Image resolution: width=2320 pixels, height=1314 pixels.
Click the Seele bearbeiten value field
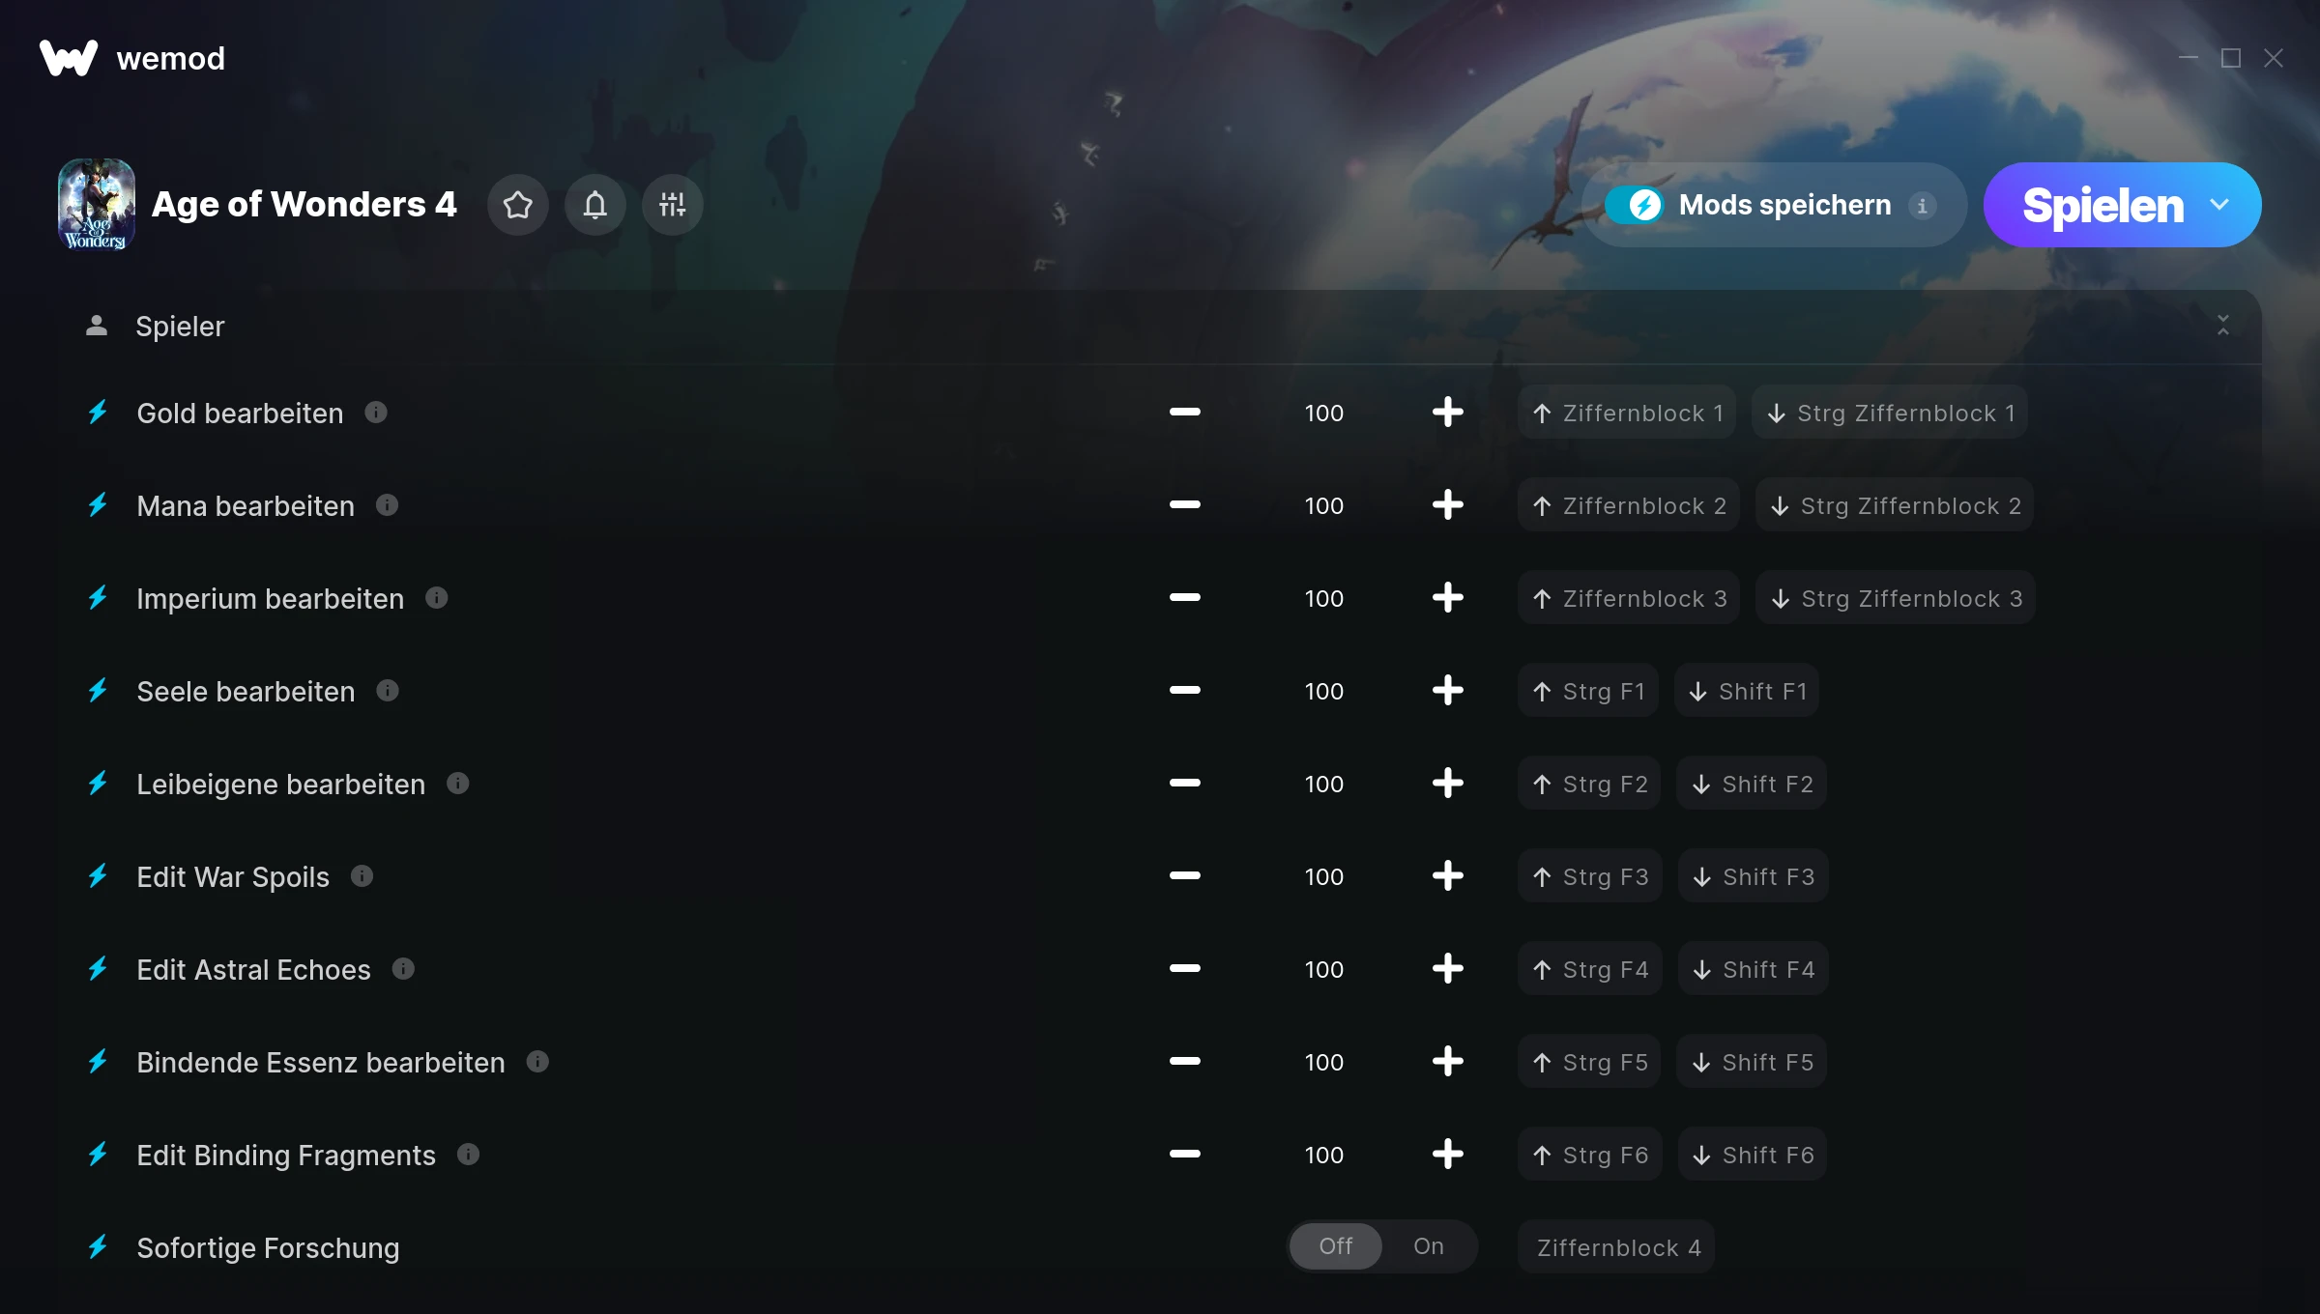coord(1323,691)
